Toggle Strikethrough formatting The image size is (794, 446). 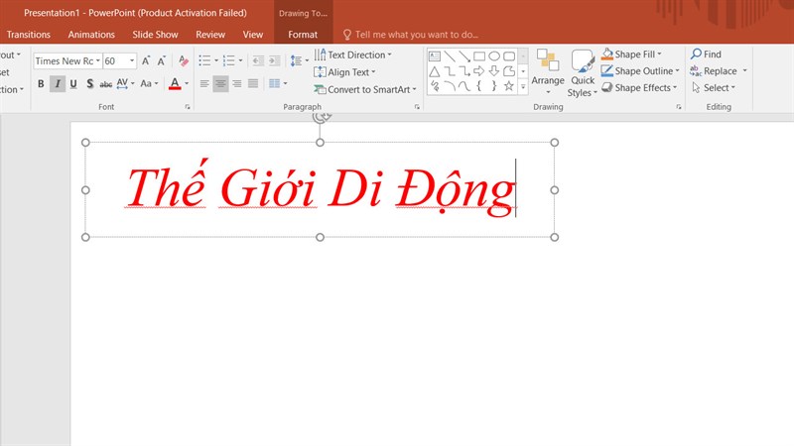(106, 84)
